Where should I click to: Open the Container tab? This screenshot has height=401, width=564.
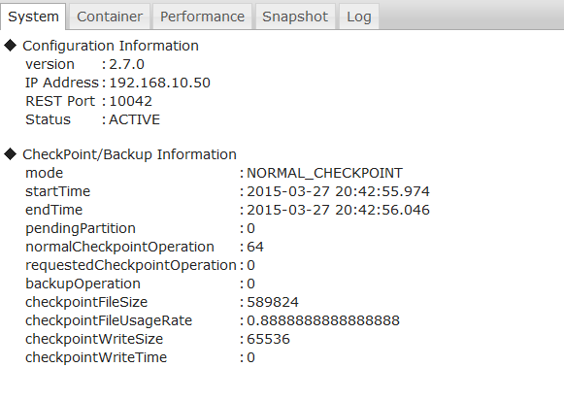110,17
